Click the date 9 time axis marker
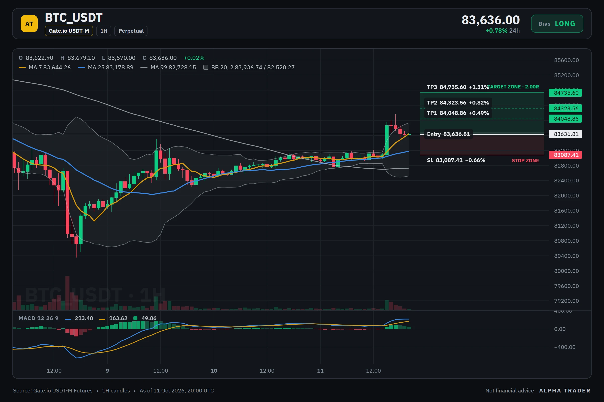604x402 pixels. click(107, 371)
